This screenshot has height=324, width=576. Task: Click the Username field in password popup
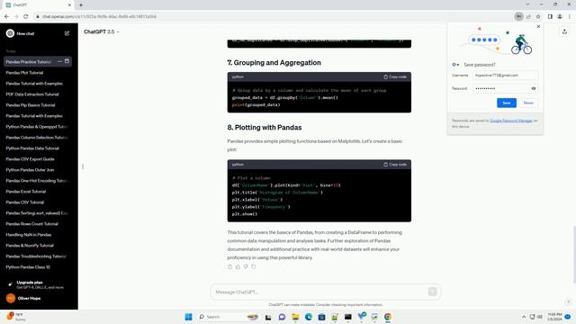pos(506,76)
